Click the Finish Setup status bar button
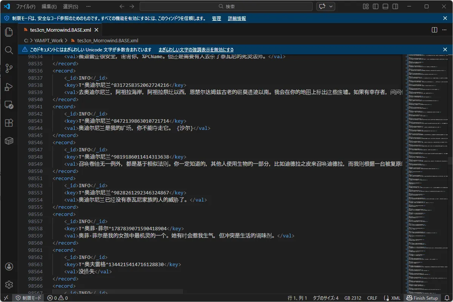The width and height of the screenshot is (453, 302). 422,298
